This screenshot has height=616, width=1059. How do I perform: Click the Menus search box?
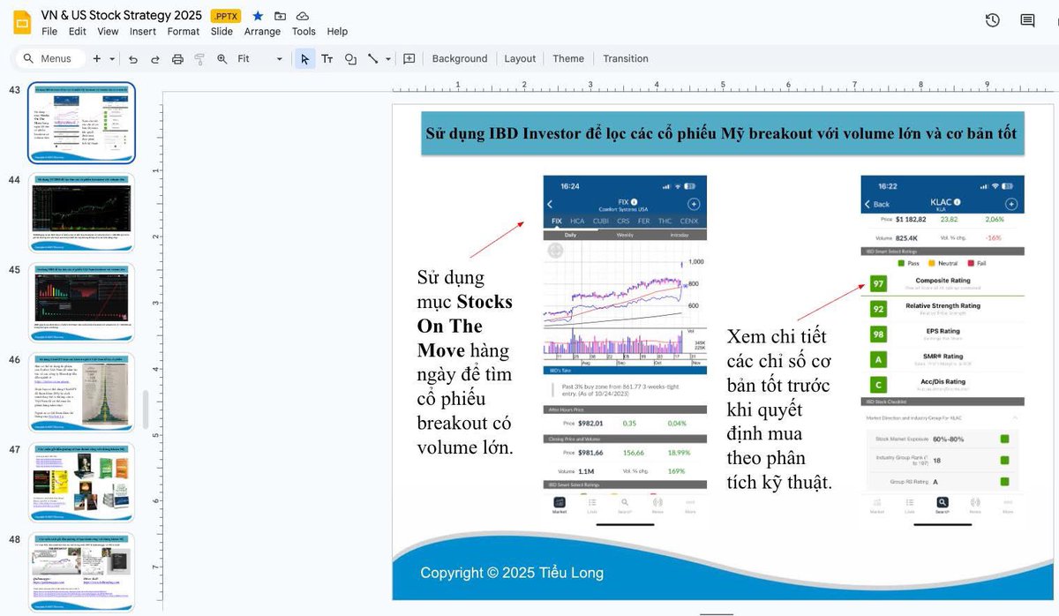pyautogui.click(x=50, y=58)
